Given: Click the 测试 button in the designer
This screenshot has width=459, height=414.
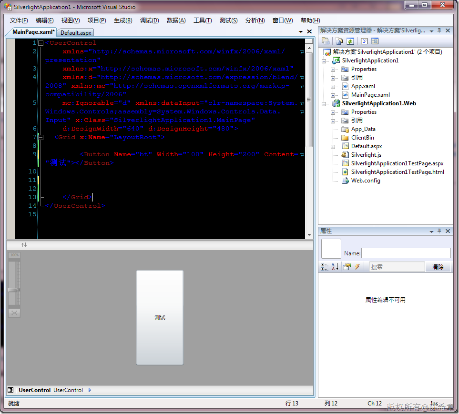Looking at the screenshot, I should coord(160,317).
